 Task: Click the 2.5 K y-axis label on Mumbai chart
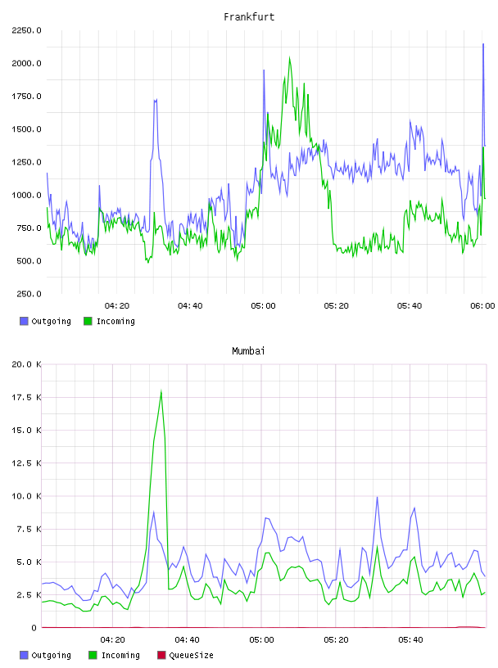tap(29, 595)
